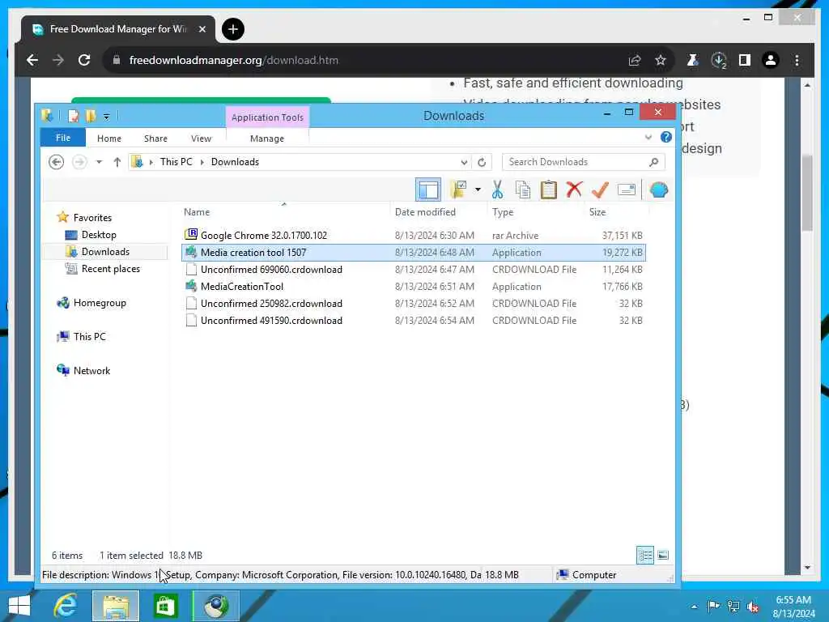Click the folder options icon with checkmark

coord(458,190)
